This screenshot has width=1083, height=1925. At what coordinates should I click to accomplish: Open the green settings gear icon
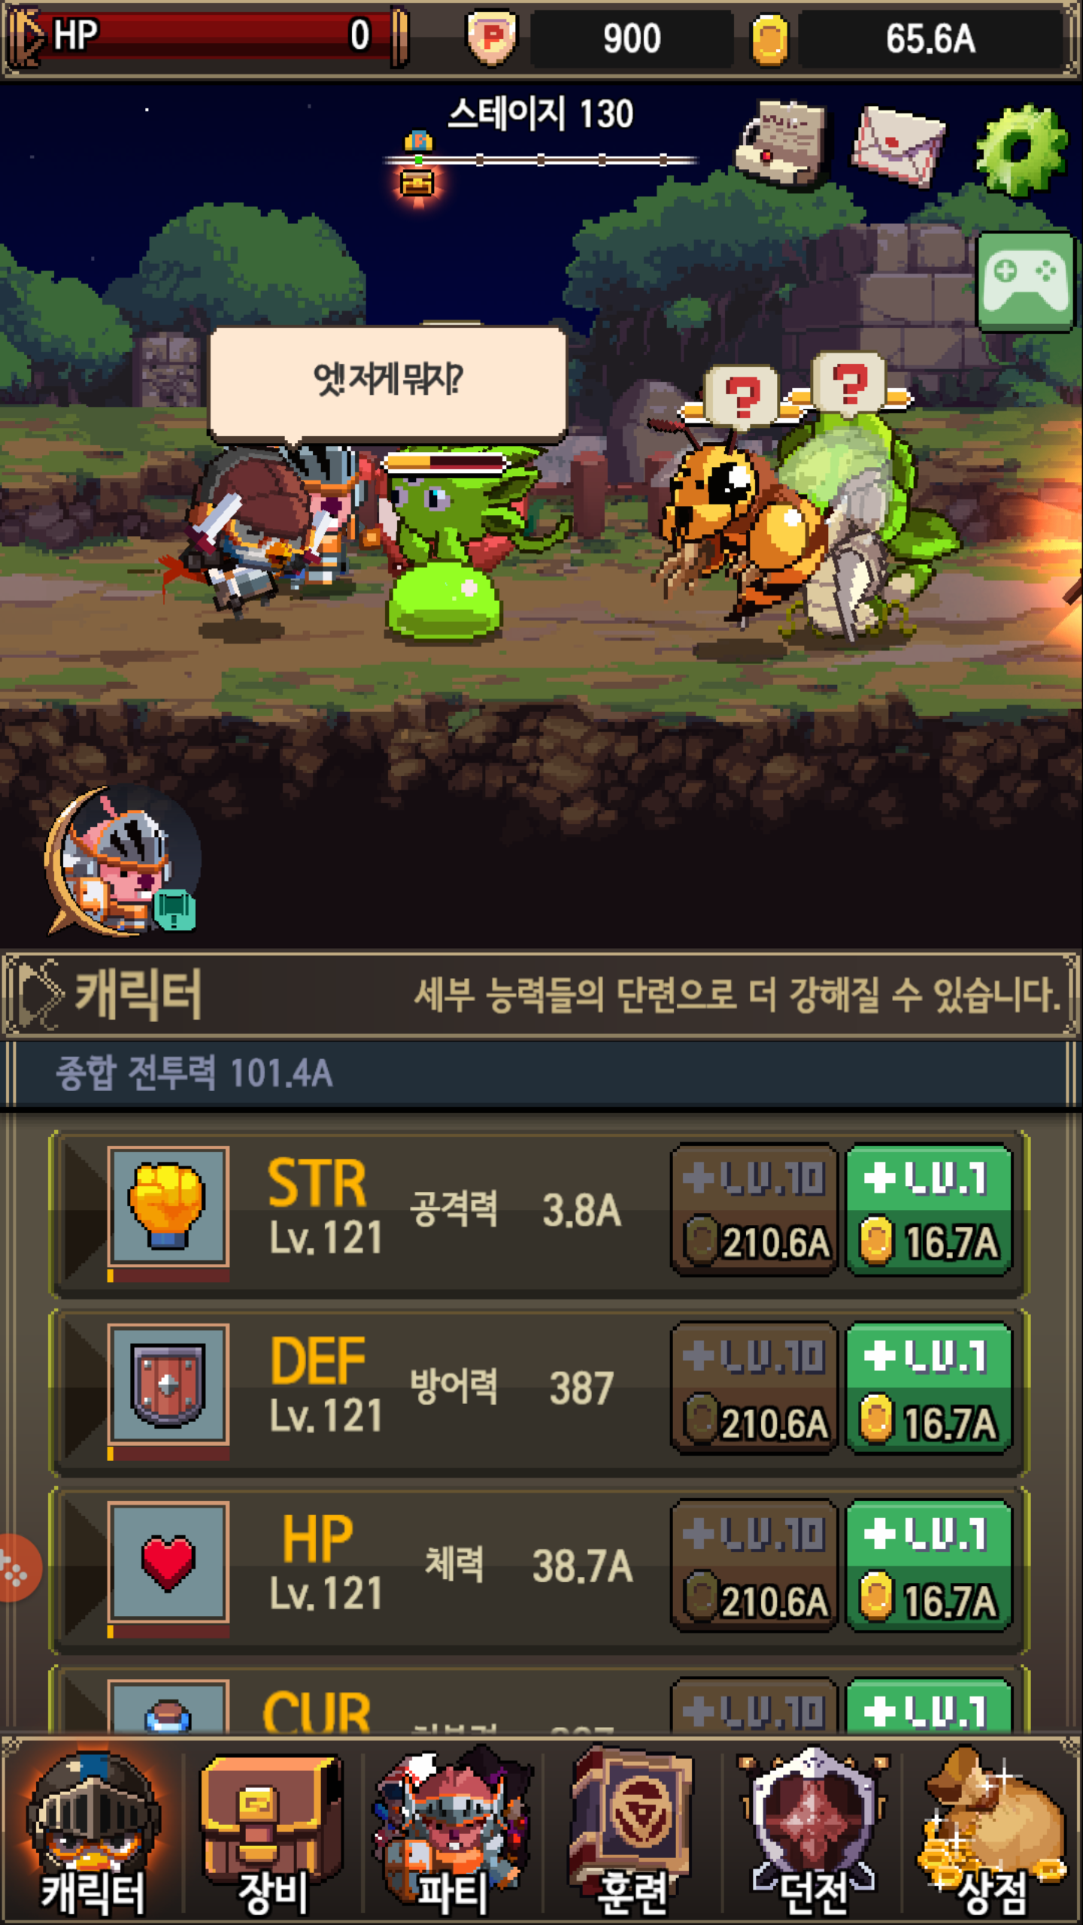(1021, 149)
